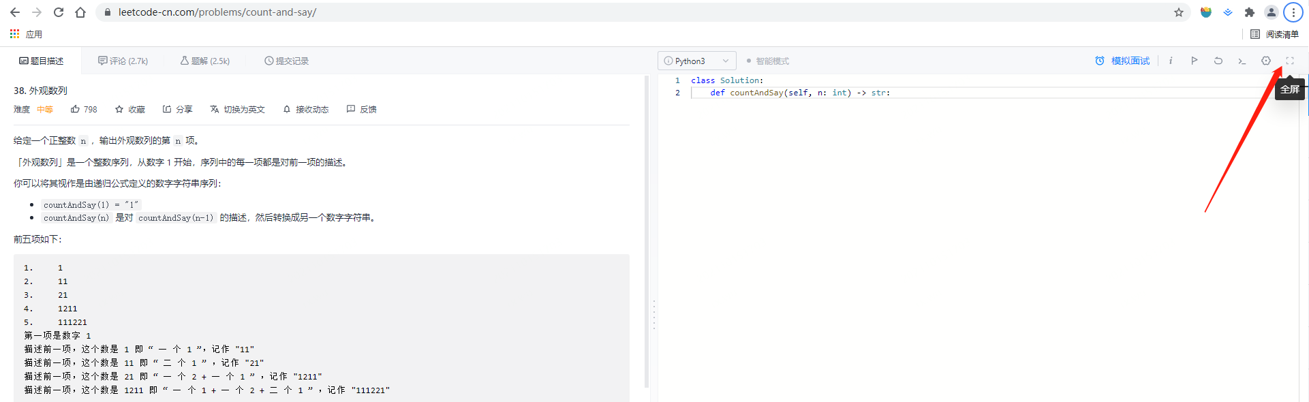Click code line 'class Solution:'
The width and height of the screenshot is (1309, 402).
(x=727, y=80)
